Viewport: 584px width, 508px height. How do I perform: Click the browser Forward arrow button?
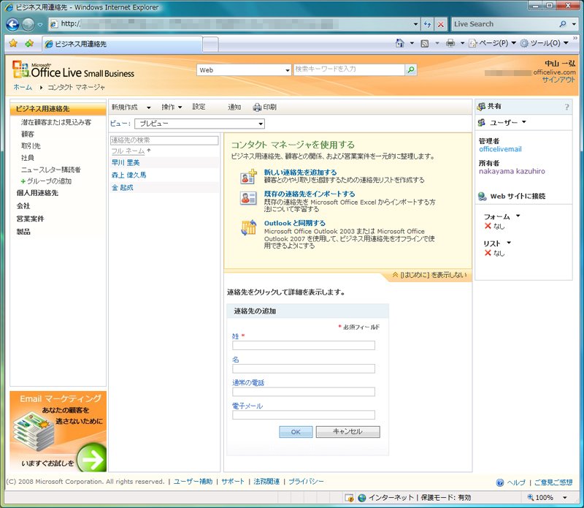click(28, 24)
